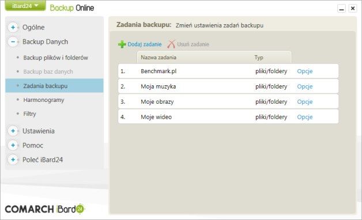The height and width of the screenshot is (220, 362).
Task: Open Opcje for Moje obrazy task
Action: pos(305,102)
